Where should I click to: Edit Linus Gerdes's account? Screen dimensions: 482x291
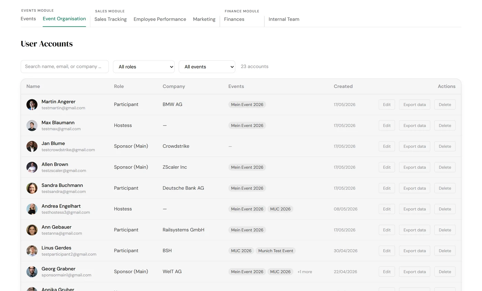coord(387,251)
